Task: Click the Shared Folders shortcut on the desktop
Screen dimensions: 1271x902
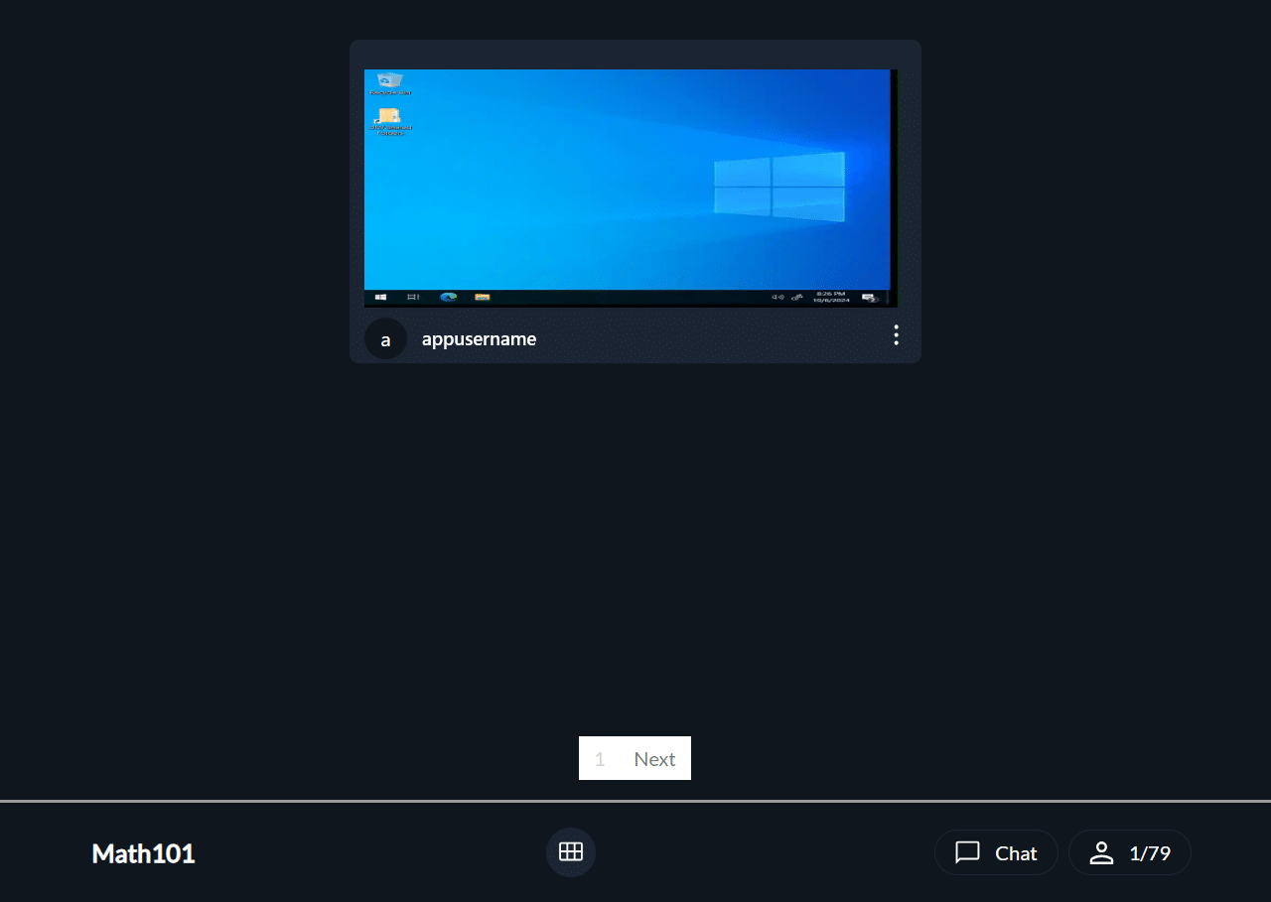Action: click(x=388, y=118)
